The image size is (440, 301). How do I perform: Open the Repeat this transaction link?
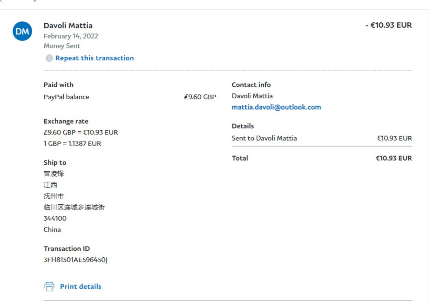click(x=94, y=58)
